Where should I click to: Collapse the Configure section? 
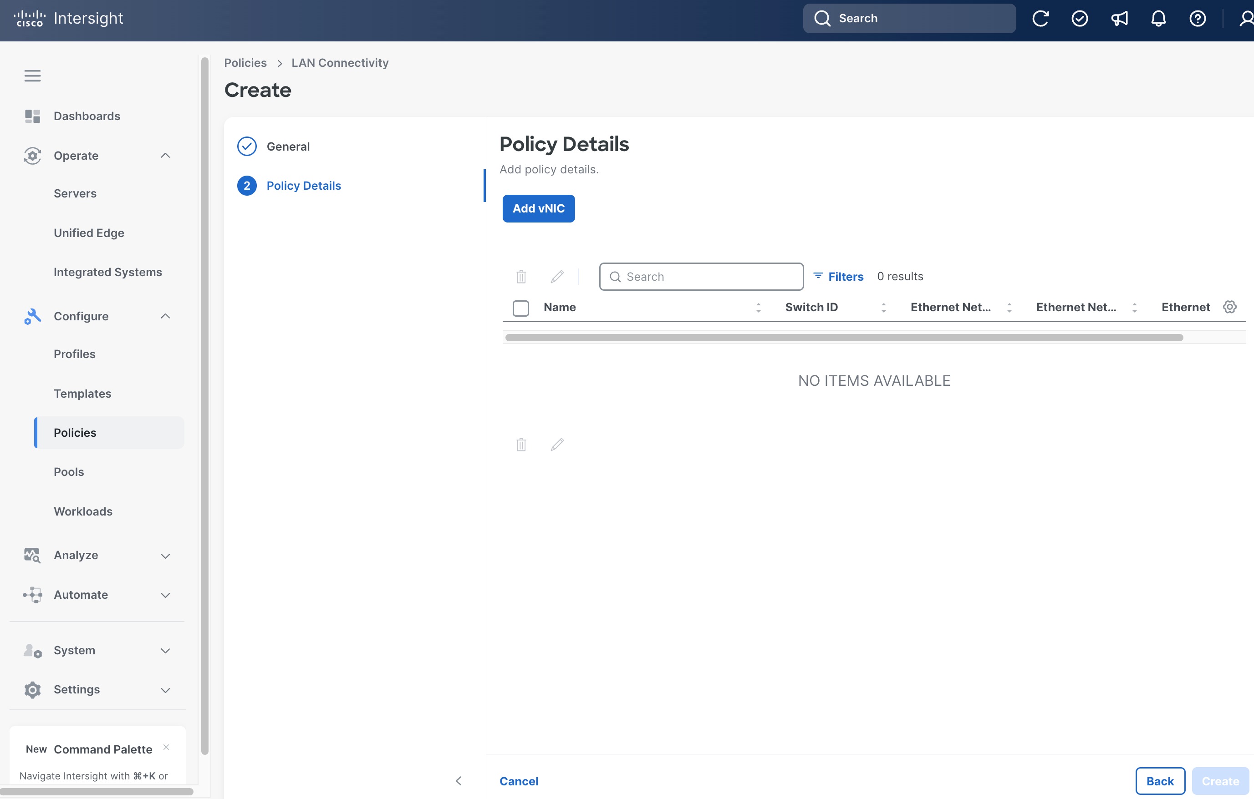tap(165, 317)
